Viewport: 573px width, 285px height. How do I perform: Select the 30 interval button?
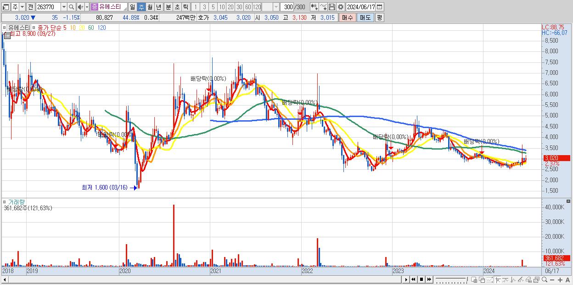tap(239, 7)
